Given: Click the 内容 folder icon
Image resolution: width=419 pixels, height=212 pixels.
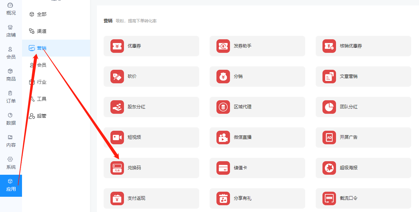Looking at the screenshot, I should [10, 137].
